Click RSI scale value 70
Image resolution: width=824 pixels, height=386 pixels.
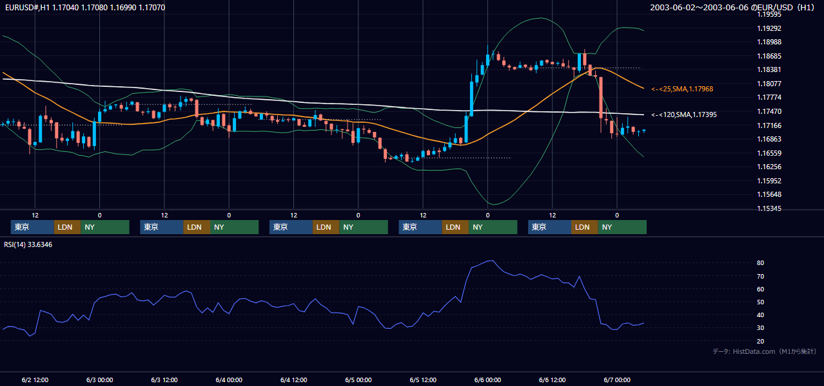point(761,276)
